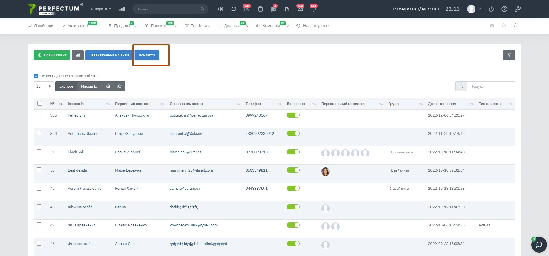
Task: Click the flame icon in menu bar
Action: [x=504, y=26]
